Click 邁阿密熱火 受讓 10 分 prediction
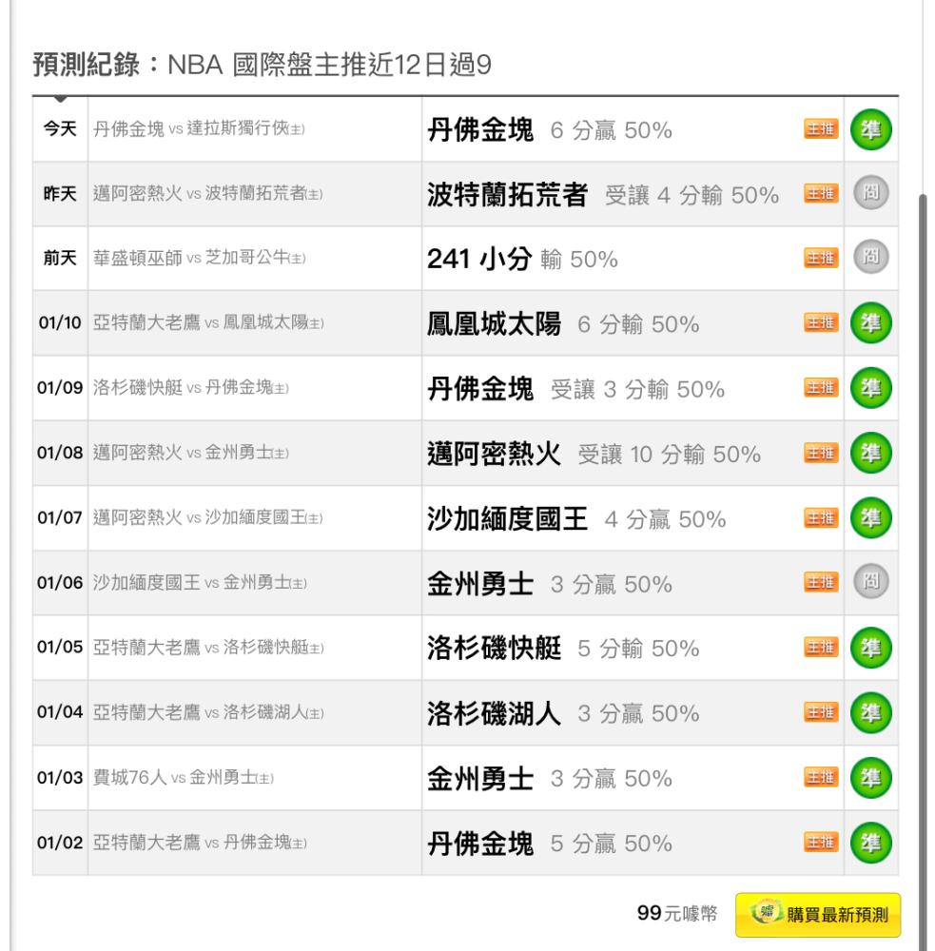The height and width of the screenshot is (951, 935). [594, 455]
